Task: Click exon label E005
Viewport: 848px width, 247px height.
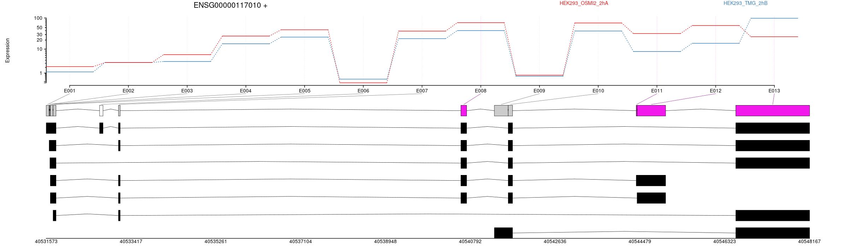Action: click(x=305, y=91)
